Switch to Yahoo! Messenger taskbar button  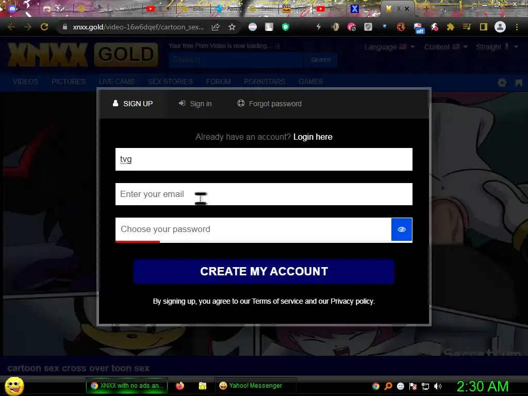click(x=255, y=386)
